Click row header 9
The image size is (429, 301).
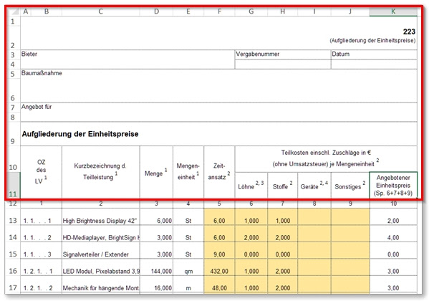13,134
